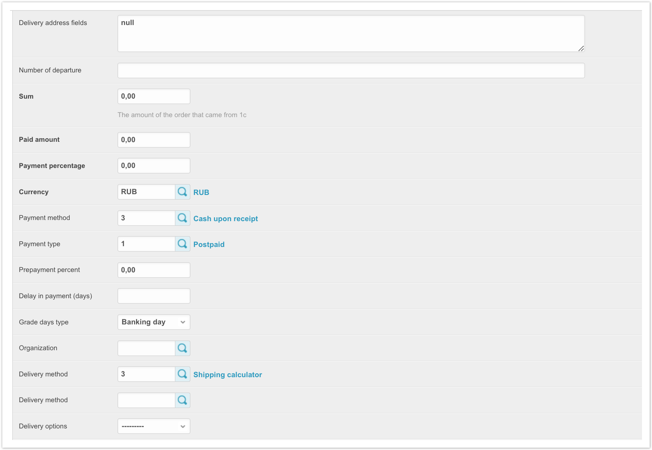Click the Delay in payment (days) field

154,296
